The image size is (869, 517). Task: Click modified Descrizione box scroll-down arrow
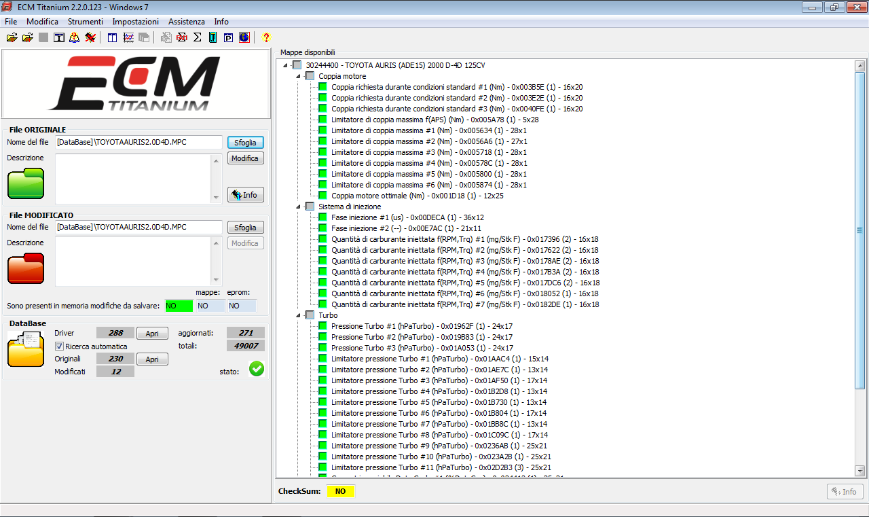click(216, 279)
